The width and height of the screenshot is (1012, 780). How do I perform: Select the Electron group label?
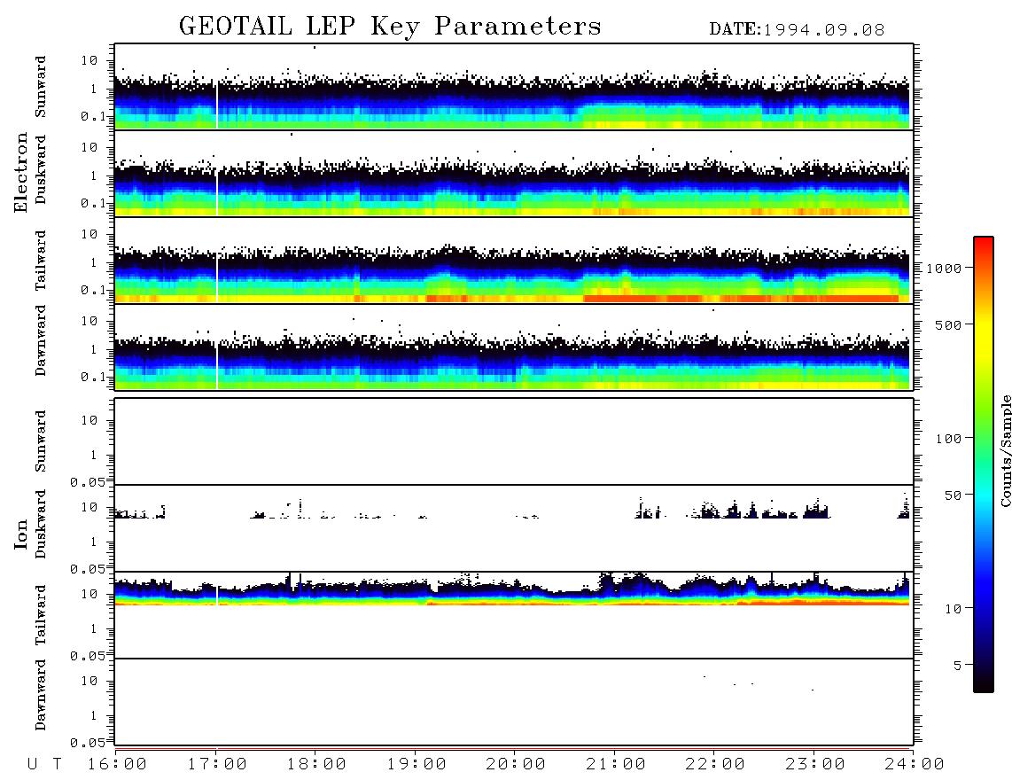21,173
